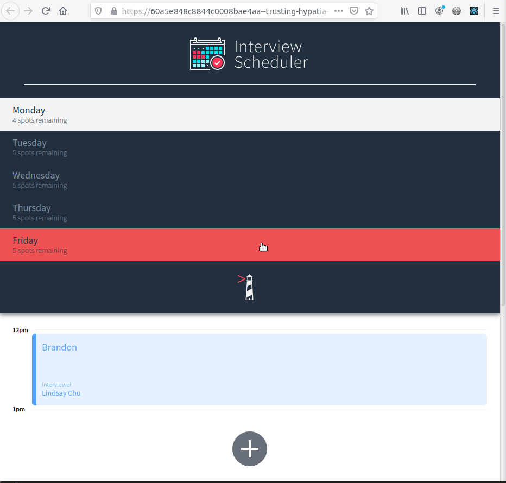Bookmark this page with the star
The image size is (506, 483).
pos(369,11)
